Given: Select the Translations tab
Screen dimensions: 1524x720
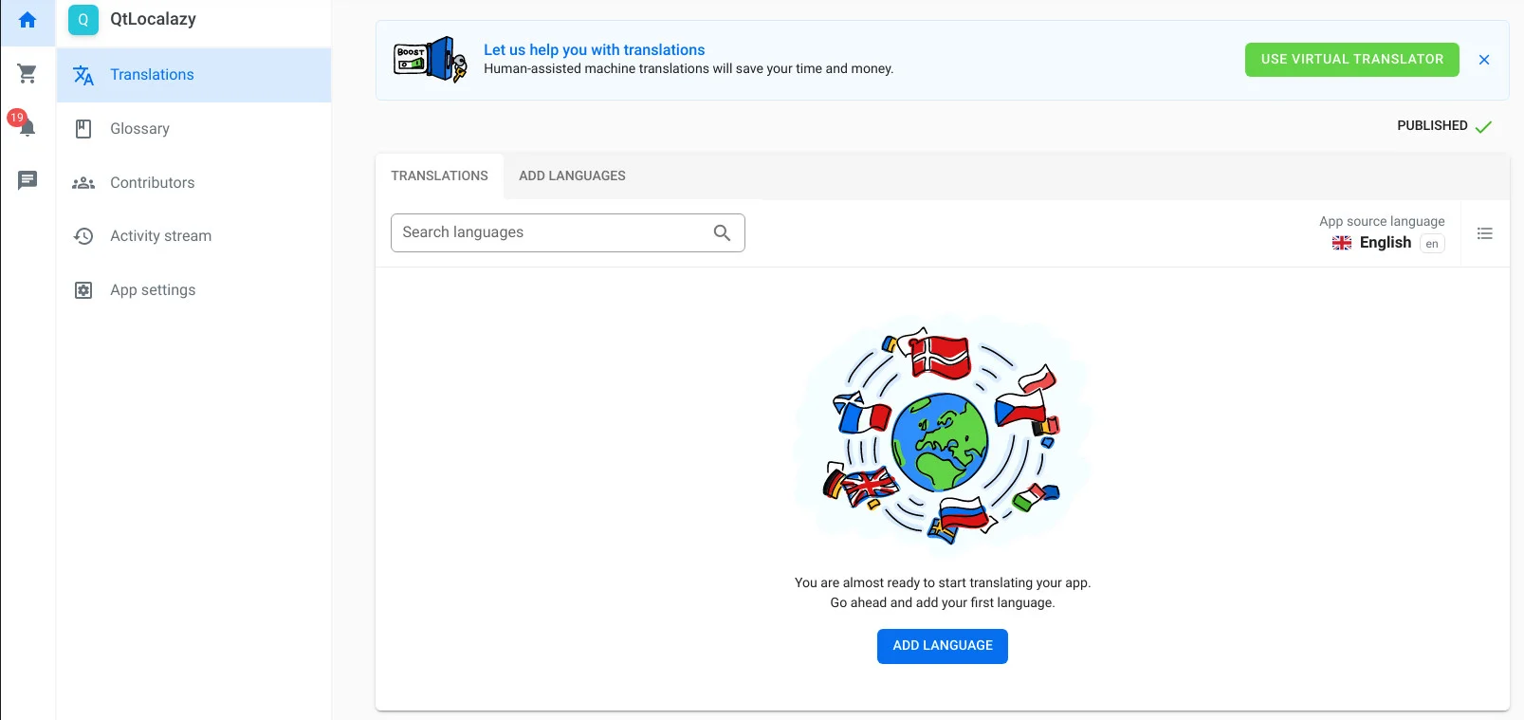Looking at the screenshot, I should pyautogui.click(x=439, y=176).
